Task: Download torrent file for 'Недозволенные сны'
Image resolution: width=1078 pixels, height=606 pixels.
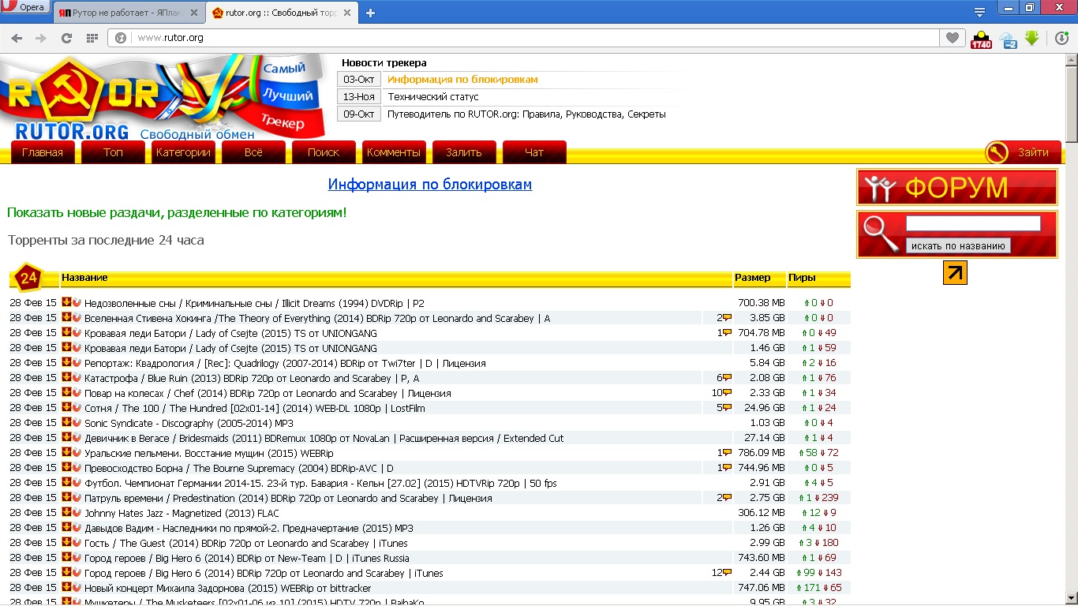Action: [x=67, y=302]
